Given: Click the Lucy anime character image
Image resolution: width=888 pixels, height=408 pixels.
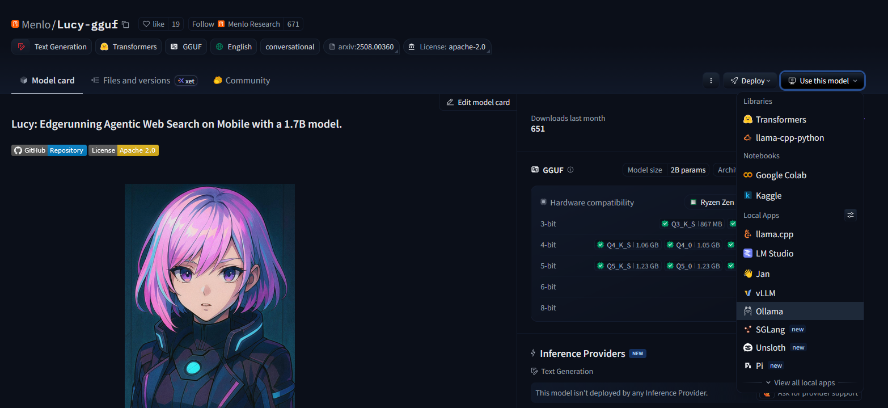Looking at the screenshot, I should pyautogui.click(x=209, y=295).
